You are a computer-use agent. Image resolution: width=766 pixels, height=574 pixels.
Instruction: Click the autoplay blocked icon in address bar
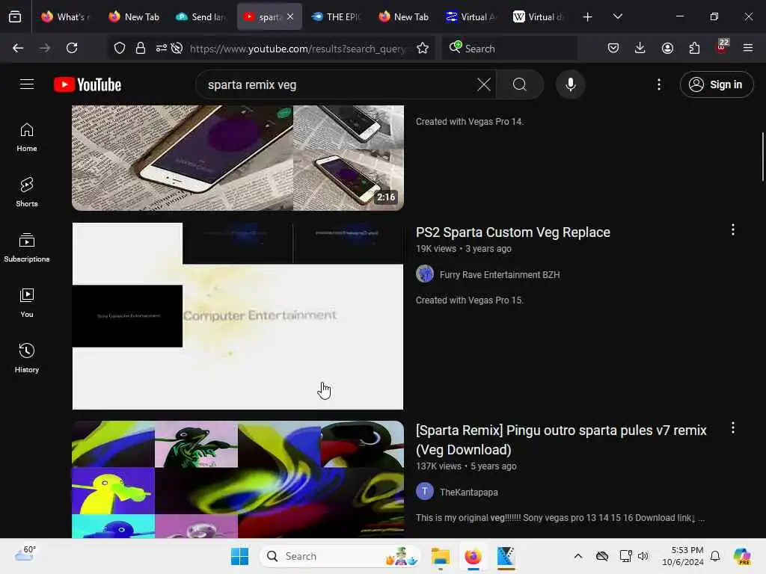(177, 48)
